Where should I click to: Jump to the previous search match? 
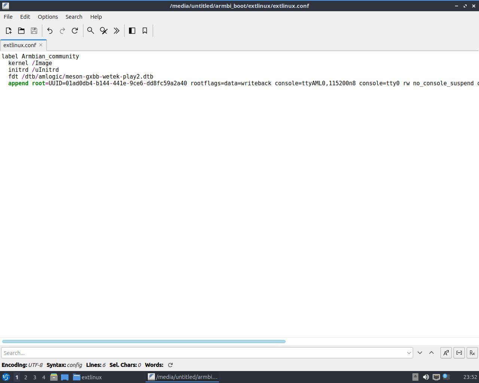(431, 353)
